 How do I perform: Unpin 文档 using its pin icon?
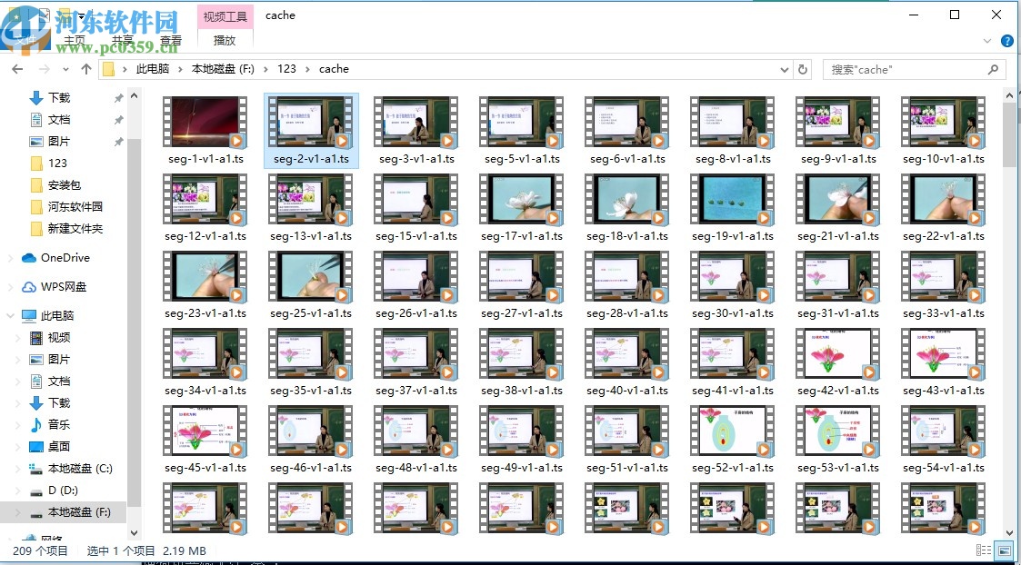(118, 120)
